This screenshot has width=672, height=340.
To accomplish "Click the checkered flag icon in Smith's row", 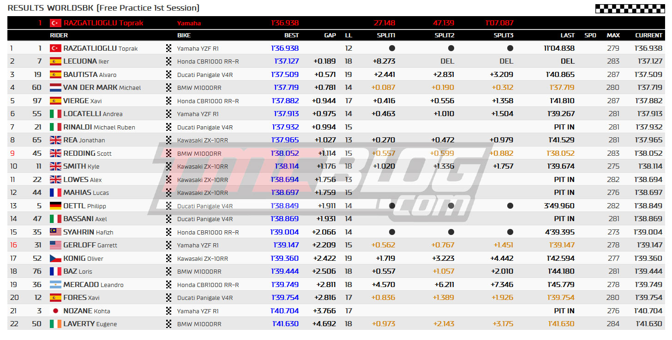I will (168, 166).
